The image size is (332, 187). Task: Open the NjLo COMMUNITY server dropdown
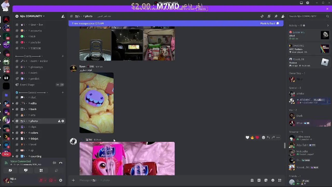pyautogui.click(x=32, y=16)
